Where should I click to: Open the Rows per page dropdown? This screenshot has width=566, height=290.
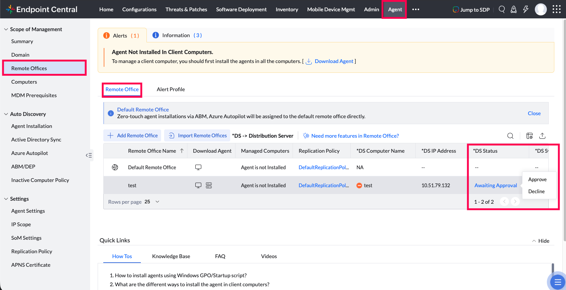152,202
